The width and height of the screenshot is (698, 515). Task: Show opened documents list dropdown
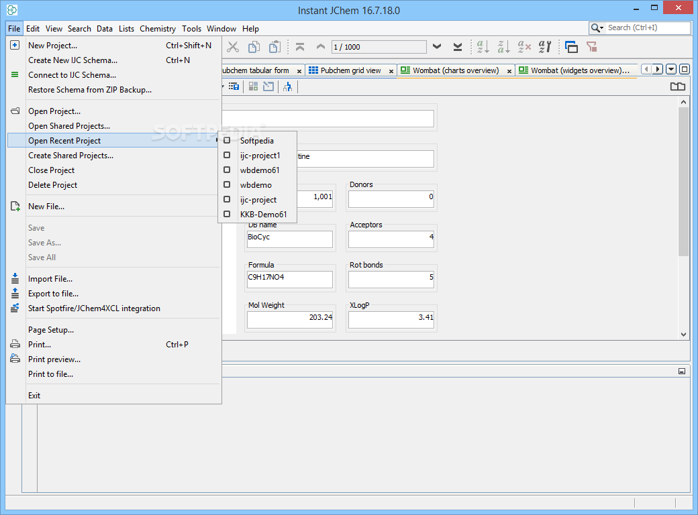pos(671,69)
